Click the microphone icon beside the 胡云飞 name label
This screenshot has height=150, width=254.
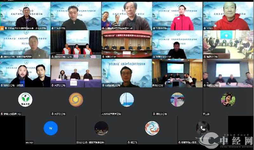(129, 142)
